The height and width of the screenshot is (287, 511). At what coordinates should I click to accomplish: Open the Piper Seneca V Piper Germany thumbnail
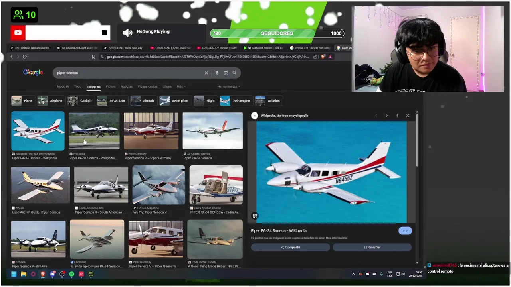151,131
